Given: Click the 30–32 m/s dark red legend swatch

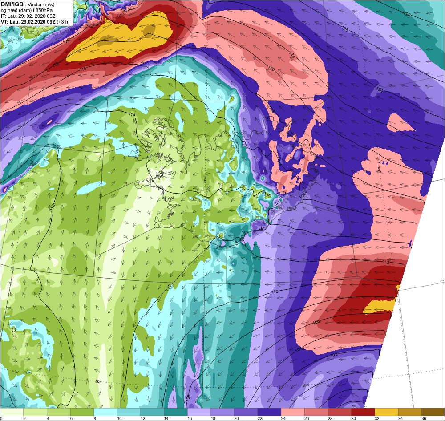Looking at the screenshot, I should tap(363, 412).
